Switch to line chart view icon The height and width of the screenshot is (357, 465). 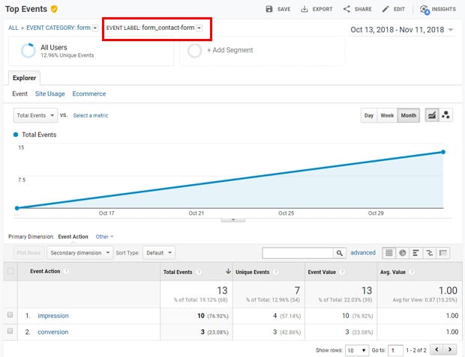pyautogui.click(x=432, y=115)
